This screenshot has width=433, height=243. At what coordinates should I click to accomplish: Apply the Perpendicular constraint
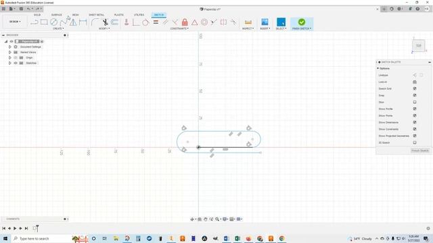pyautogui.click(x=175, y=22)
